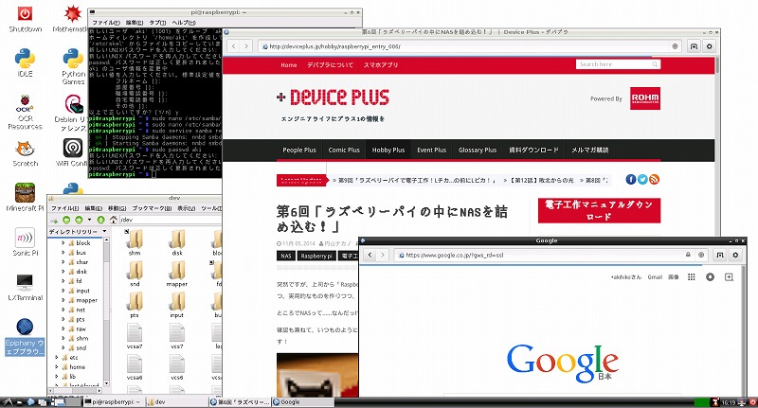Select the Glossary Plus navigation tab
The height and width of the screenshot is (408, 758).
pyautogui.click(x=478, y=151)
